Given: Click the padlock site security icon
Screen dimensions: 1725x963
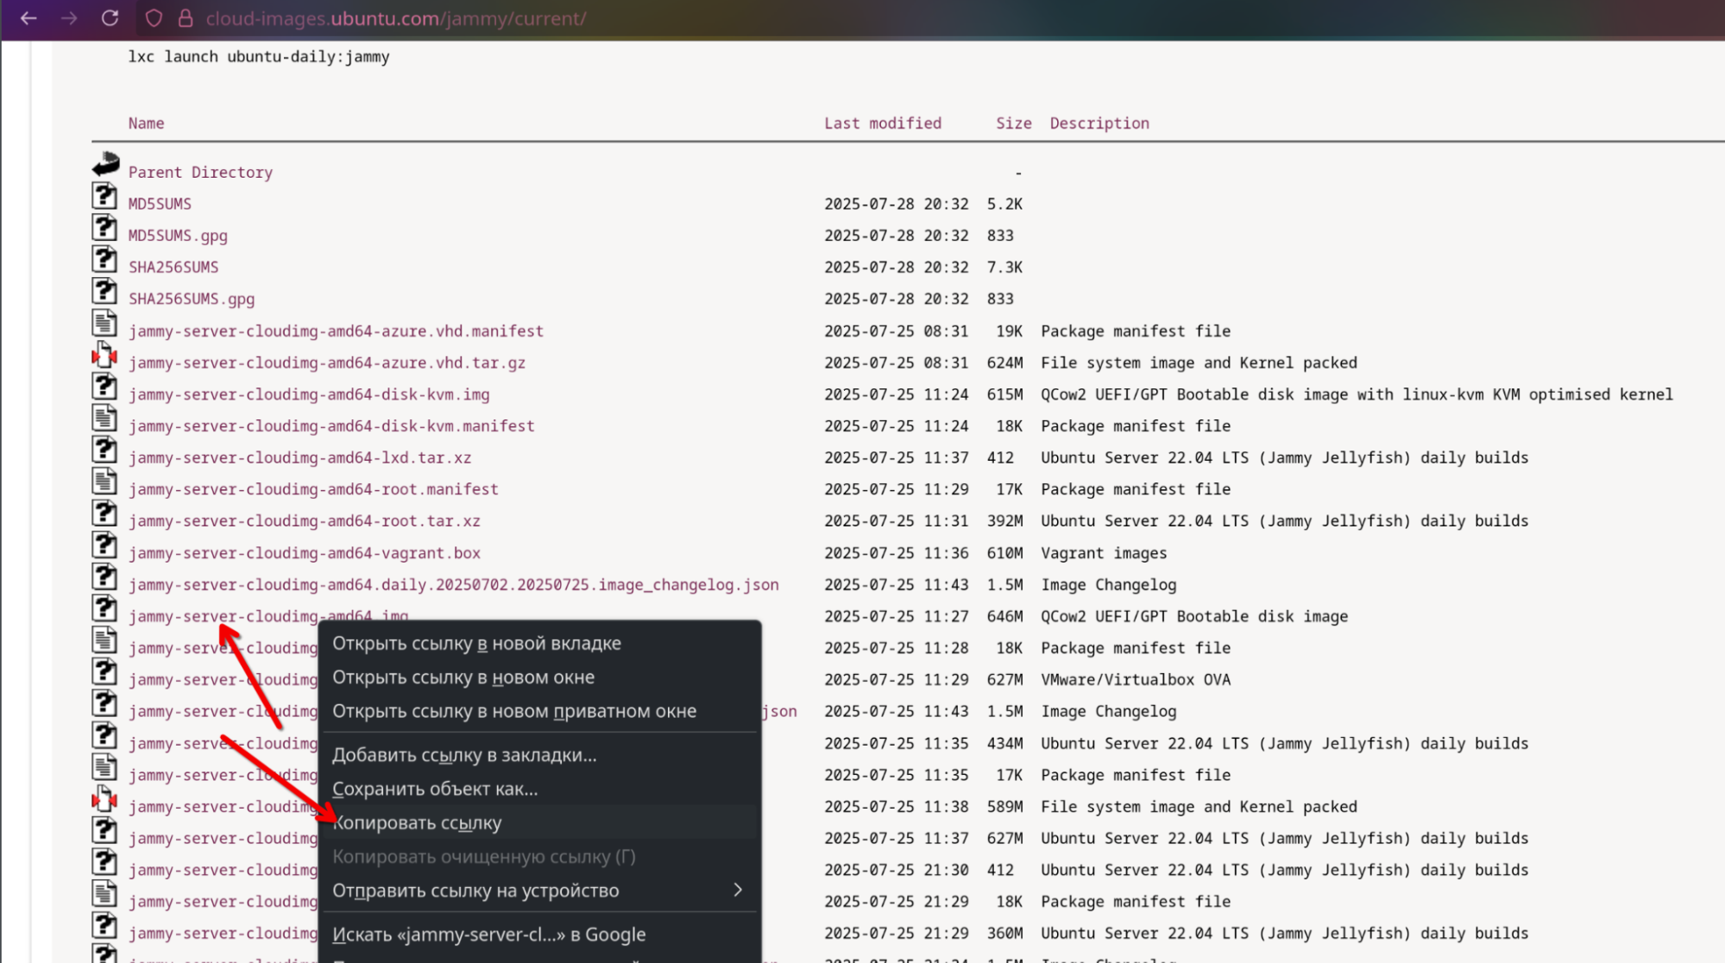Looking at the screenshot, I should pos(185,18).
